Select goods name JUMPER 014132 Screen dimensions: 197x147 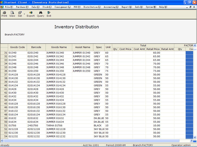59,82
